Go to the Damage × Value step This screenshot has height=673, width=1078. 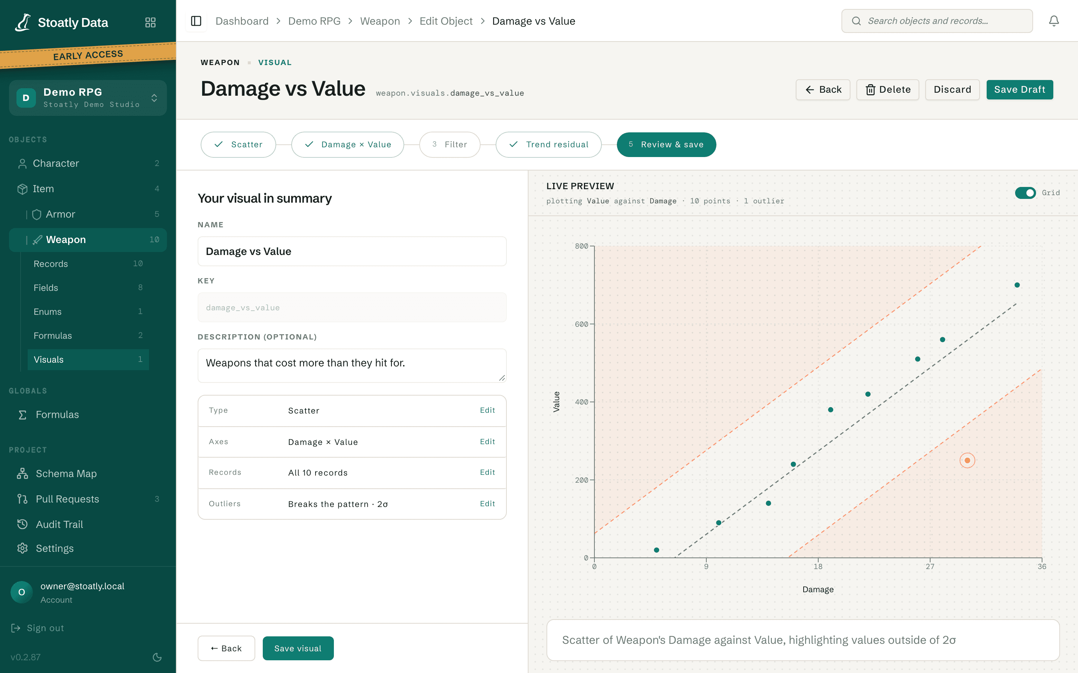347,144
